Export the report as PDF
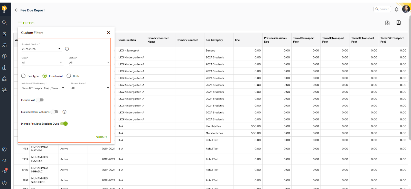Screen dimensions: 411x189 387,23
